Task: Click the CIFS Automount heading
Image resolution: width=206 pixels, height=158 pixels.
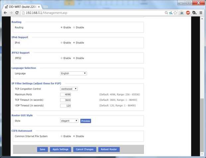Action: click(x=22, y=131)
